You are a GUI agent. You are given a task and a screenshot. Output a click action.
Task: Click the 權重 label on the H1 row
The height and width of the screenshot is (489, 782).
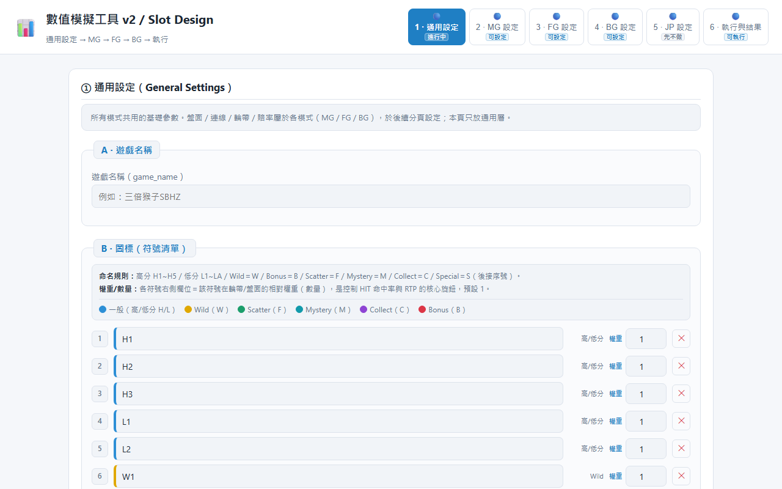616,339
